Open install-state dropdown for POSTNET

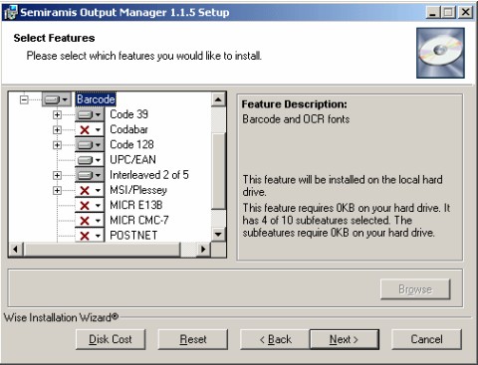(x=90, y=236)
